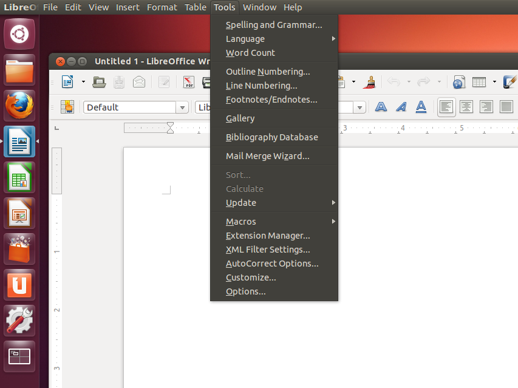The width and height of the screenshot is (518, 388).
Task: Expand the paragraph style Default dropdown
Action: [182, 107]
